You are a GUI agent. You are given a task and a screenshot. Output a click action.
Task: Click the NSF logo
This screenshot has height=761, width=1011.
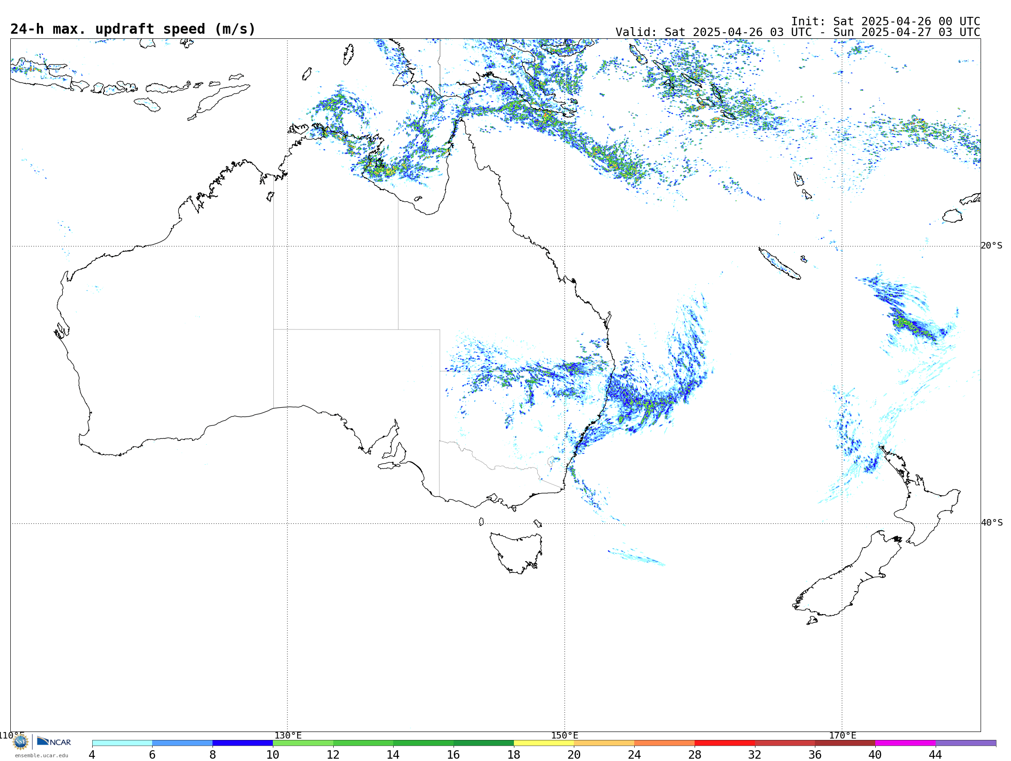coord(21,741)
